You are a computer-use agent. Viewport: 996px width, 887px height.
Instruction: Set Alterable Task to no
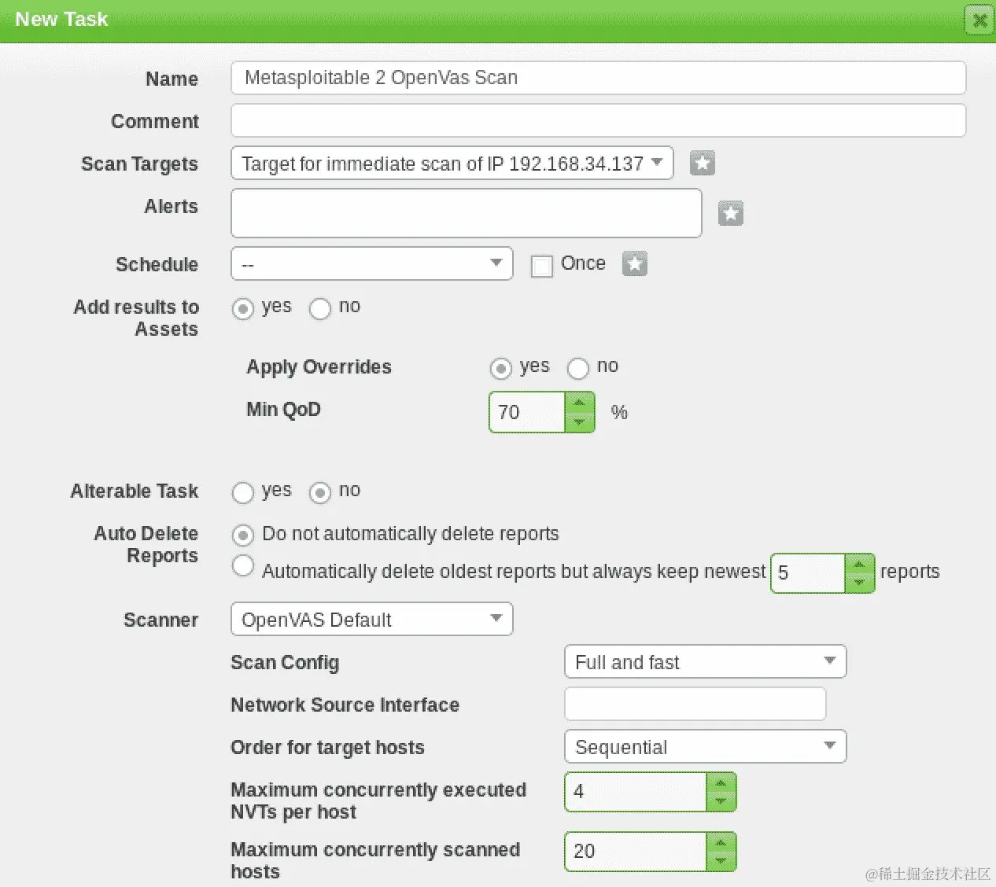(320, 492)
